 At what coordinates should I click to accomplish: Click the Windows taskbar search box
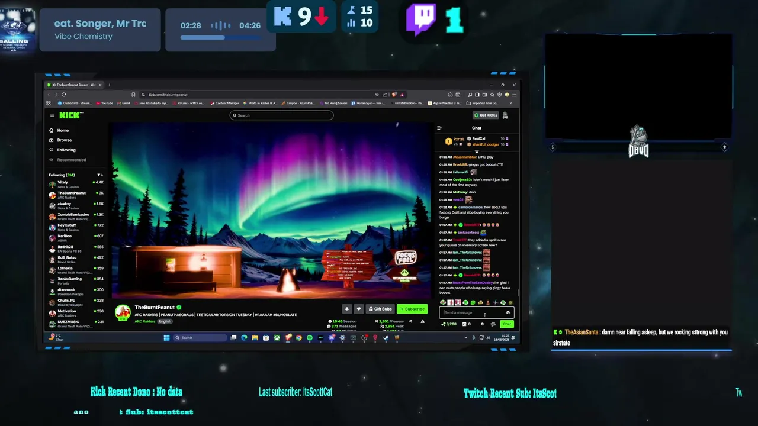(x=200, y=338)
